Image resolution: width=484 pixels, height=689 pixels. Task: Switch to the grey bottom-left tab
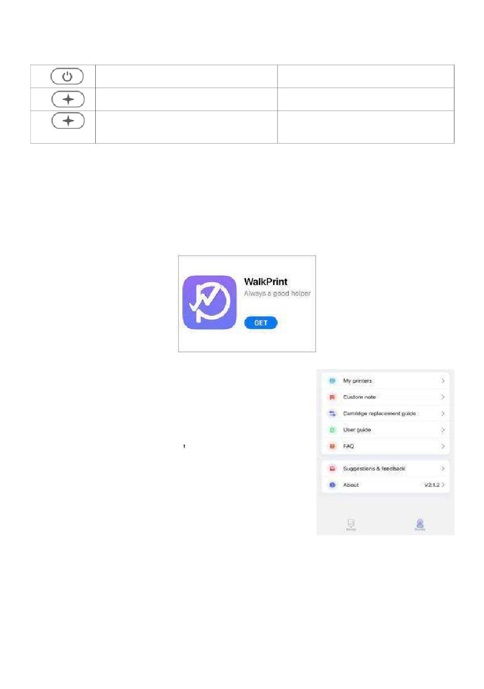click(351, 525)
